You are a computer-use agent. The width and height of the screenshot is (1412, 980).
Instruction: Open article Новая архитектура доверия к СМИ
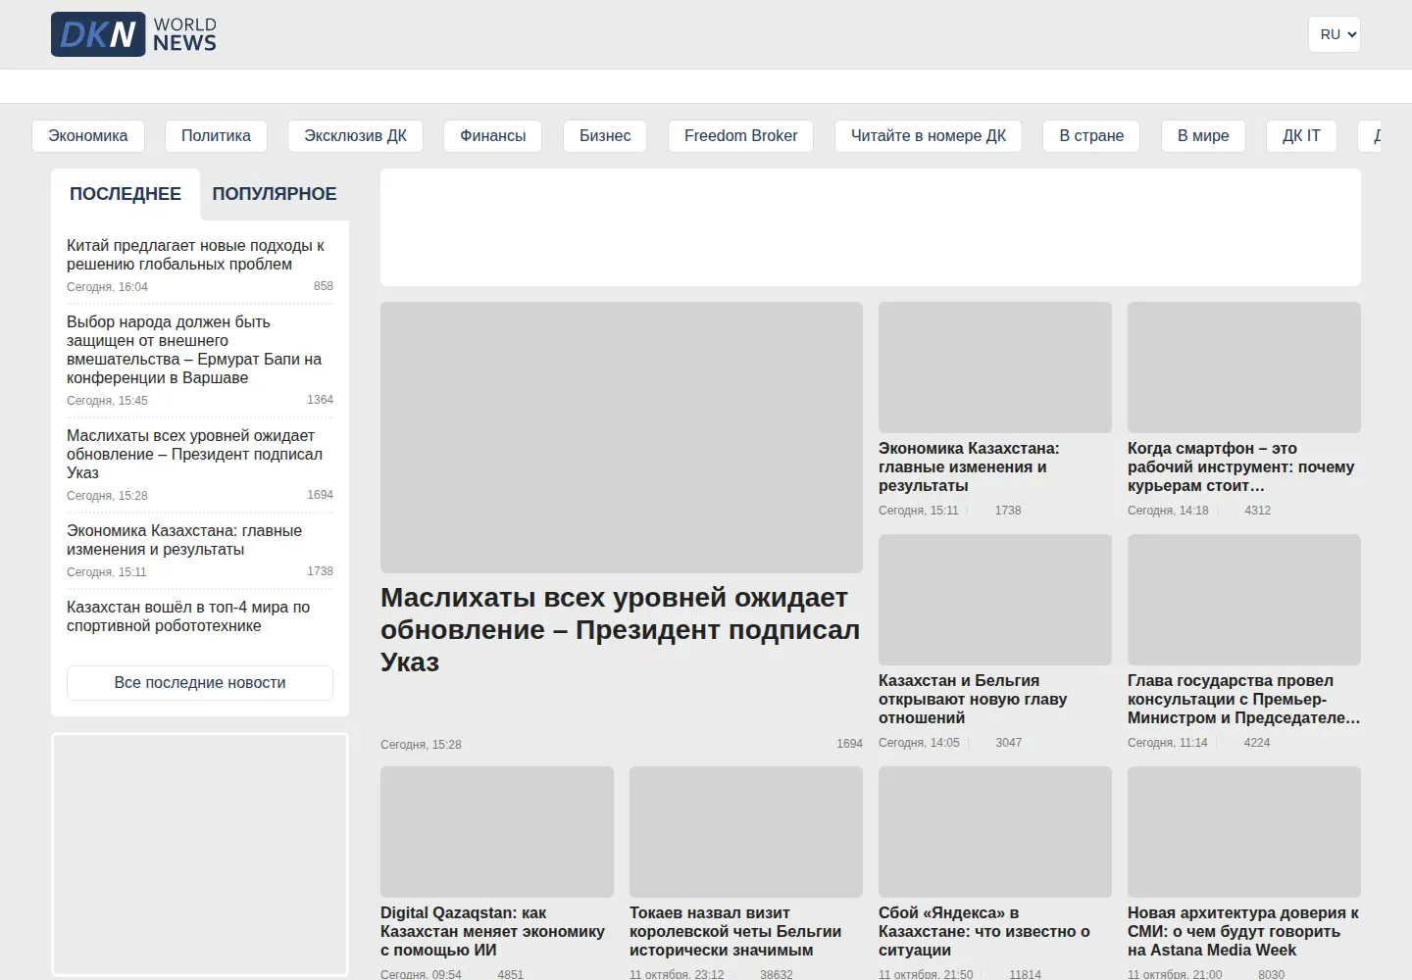click(x=1243, y=932)
